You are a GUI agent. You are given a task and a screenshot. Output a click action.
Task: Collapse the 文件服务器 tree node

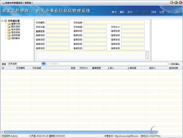[2, 21]
